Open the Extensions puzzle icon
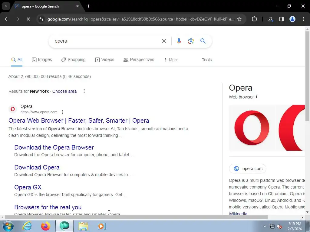The width and height of the screenshot is (310, 232). 254,19
